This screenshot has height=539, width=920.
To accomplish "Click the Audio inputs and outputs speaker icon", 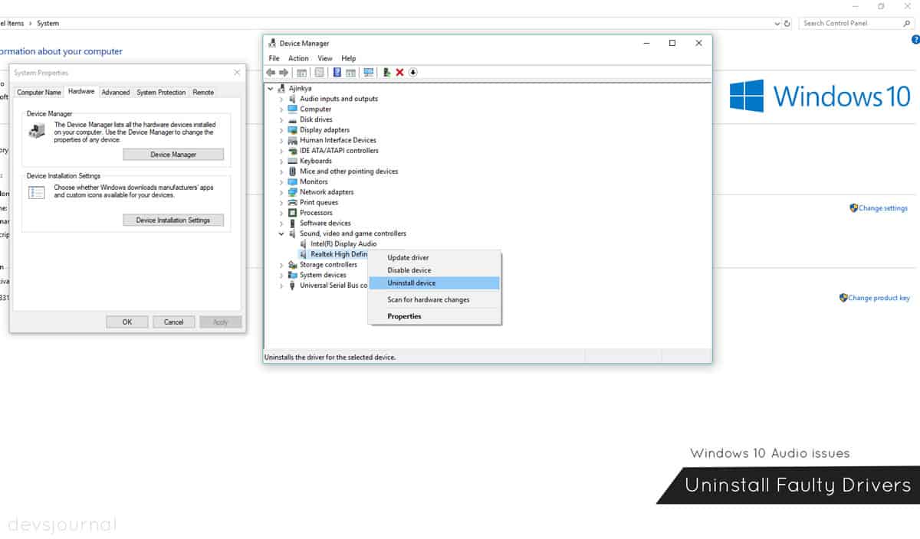I will (292, 99).
